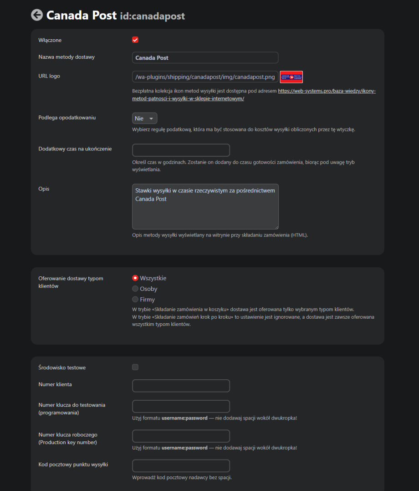Open the Podlega opodatkowaniu dropdown

pos(144,118)
